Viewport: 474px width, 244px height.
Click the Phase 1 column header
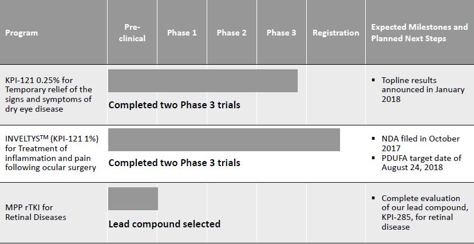pyautogui.click(x=182, y=33)
